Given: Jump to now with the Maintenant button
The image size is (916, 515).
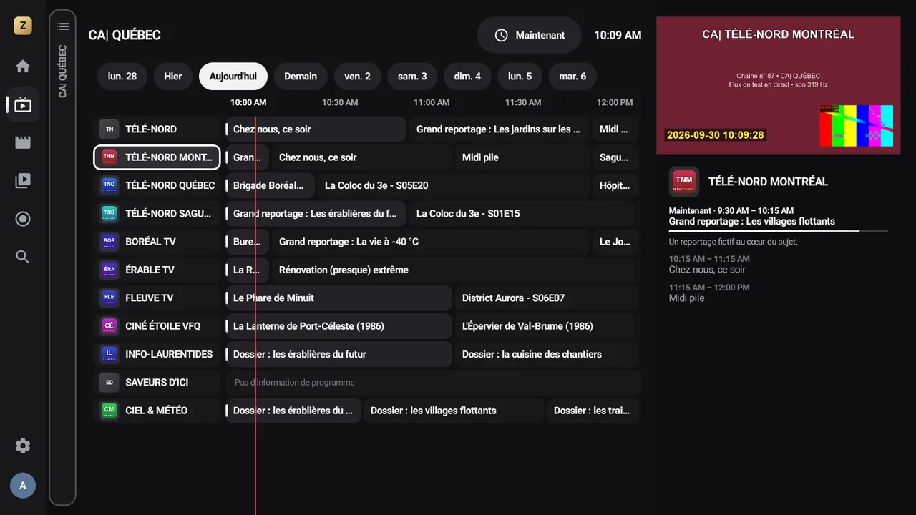Looking at the screenshot, I should (530, 35).
